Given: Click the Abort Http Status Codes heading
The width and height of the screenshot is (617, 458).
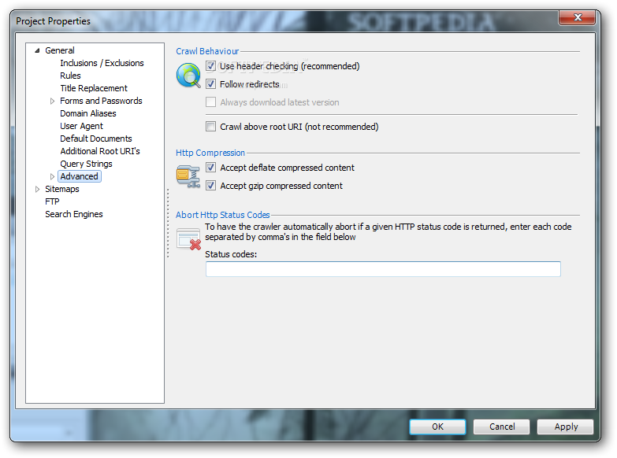Looking at the screenshot, I should click(x=223, y=215).
